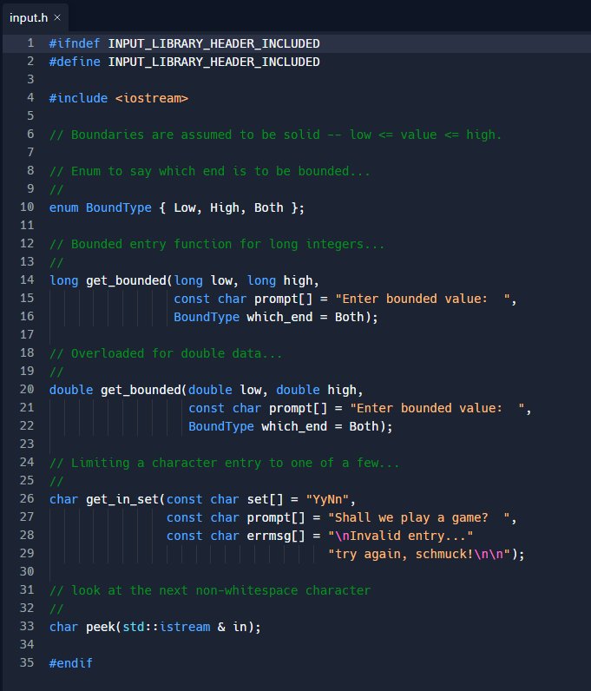This screenshot has height=691, width=591.
Task: Close the input.h tab
Action: coord(57,17)
